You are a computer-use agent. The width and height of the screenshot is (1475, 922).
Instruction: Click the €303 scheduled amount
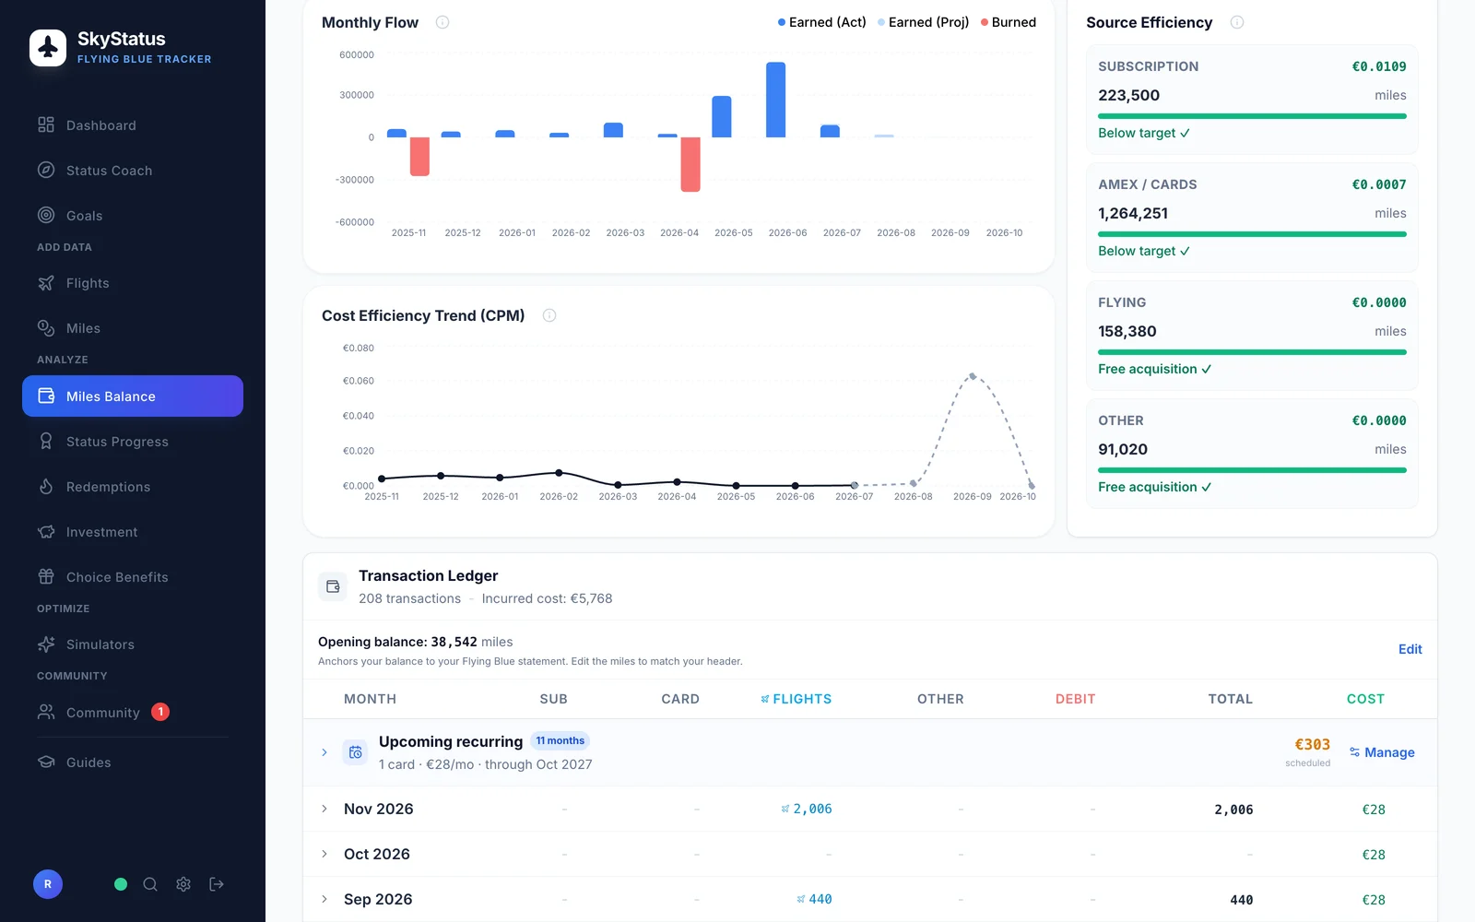pos(1312,744)
